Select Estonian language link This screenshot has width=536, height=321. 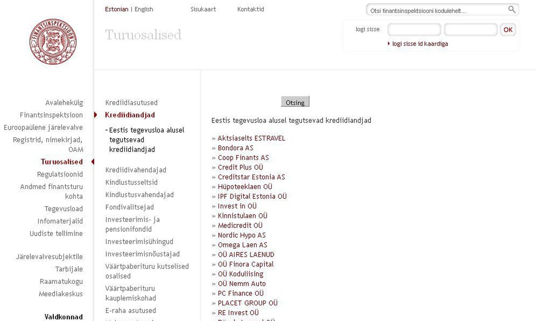point(117,9)
